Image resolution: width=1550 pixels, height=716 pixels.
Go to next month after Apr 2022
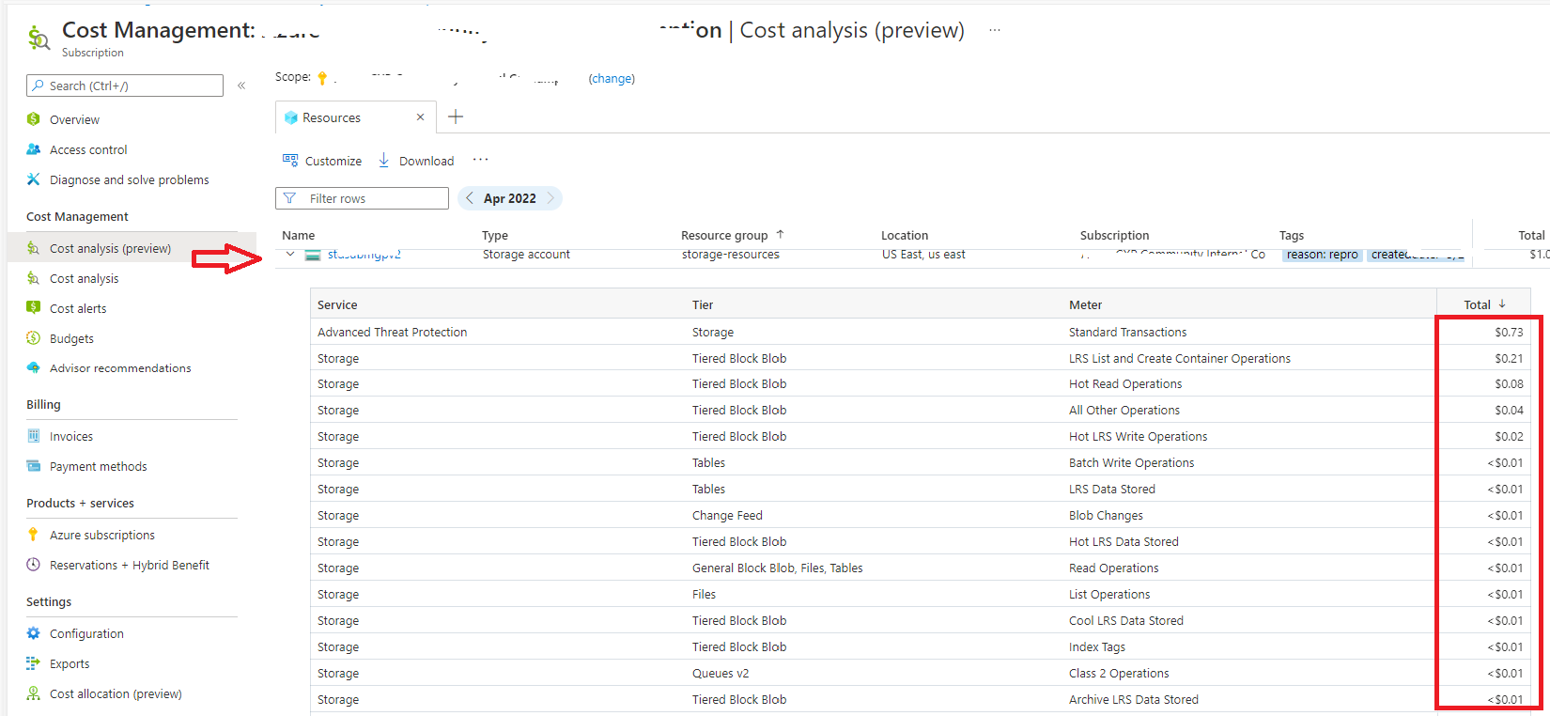click(550, 198)
